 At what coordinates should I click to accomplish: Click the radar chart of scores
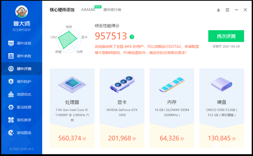tap(69, 41)
